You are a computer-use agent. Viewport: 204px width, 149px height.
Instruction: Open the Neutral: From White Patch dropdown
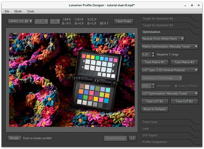click(x=163, y=39)
